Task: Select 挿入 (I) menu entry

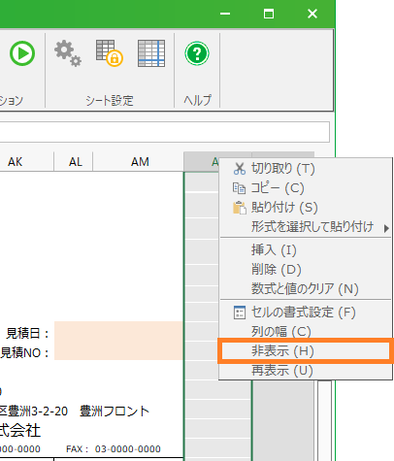Action: (x=306, y=250)
